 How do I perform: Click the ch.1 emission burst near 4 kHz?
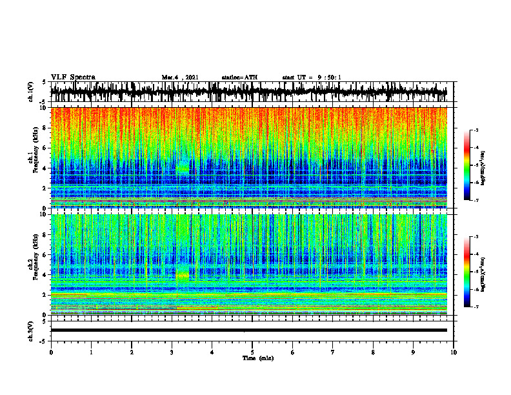[x=183, y=168]
